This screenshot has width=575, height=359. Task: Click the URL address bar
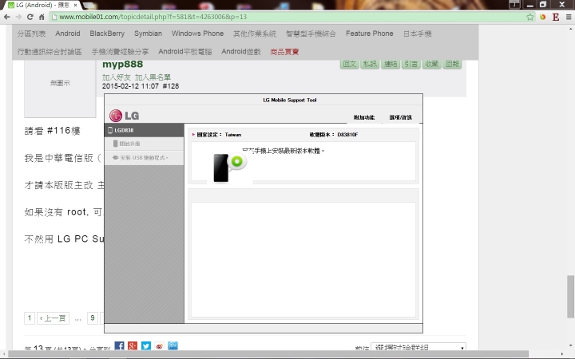(291, 17)
